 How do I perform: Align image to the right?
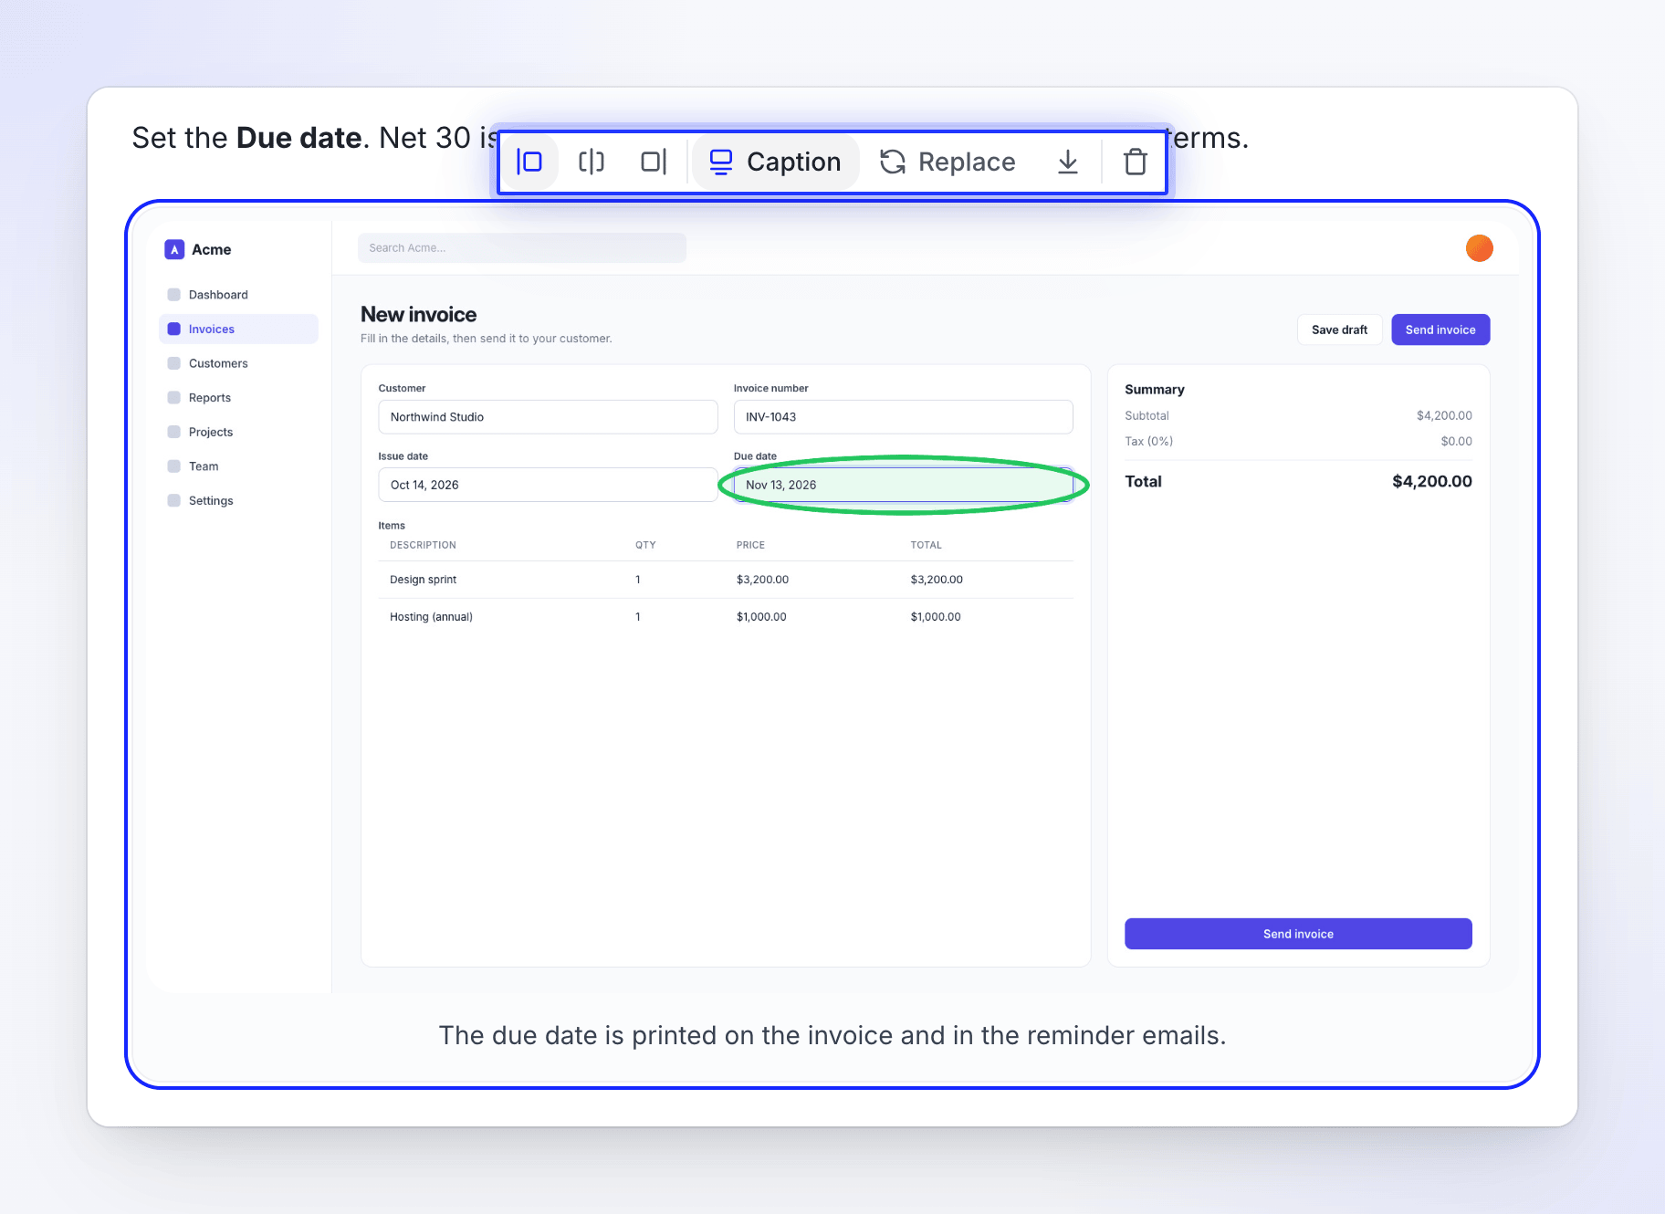coord(654,162)
